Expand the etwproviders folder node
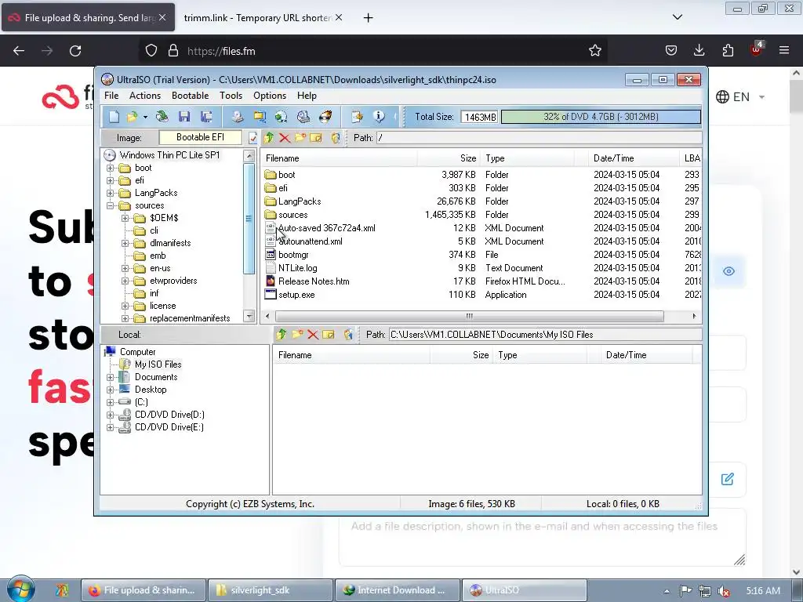The image size is (803, 602). coord(125,281)
